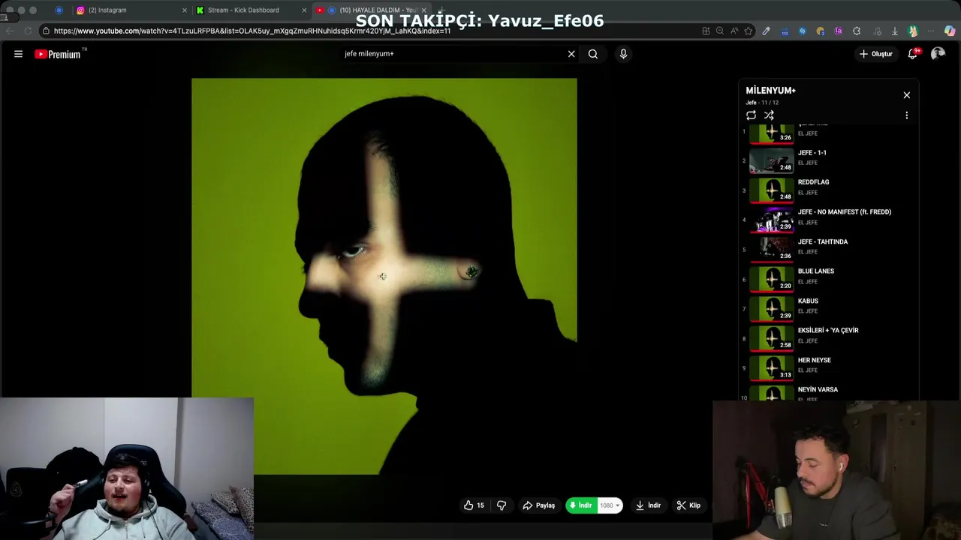Click the green İndir download button

pyautogui.click(x=581, y=505)
